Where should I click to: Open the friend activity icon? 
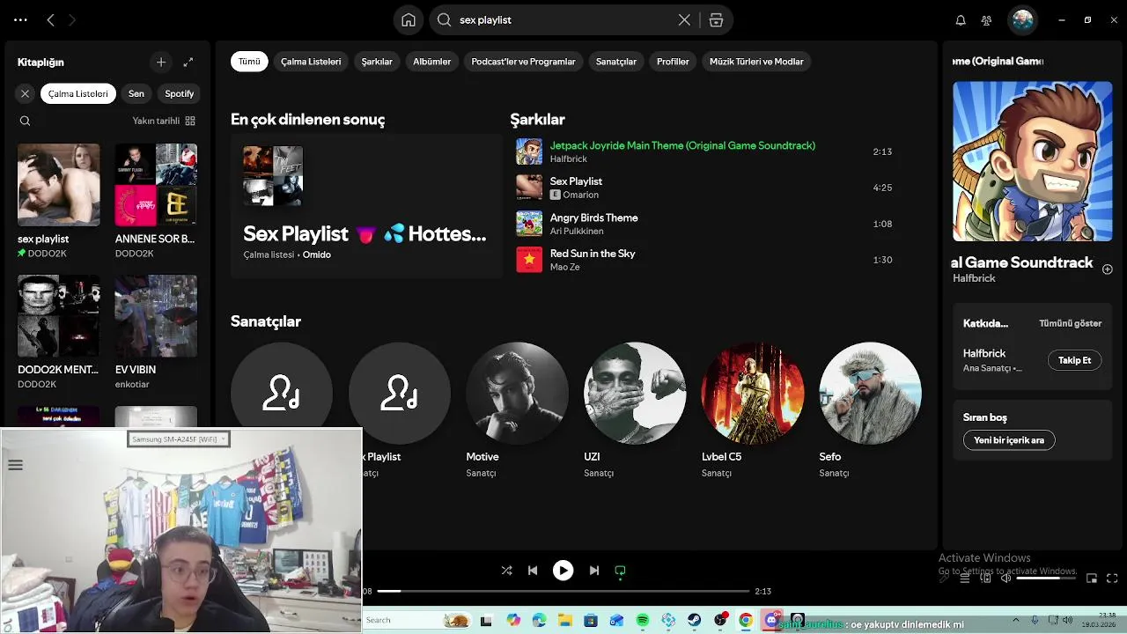(x=986, y=19)
